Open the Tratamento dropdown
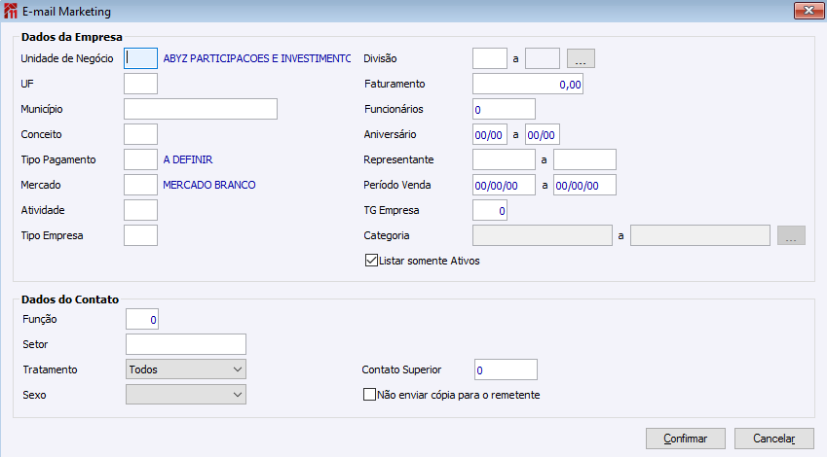Image resolution: width=827 pixels, height=457 pixels. (186, 369)
